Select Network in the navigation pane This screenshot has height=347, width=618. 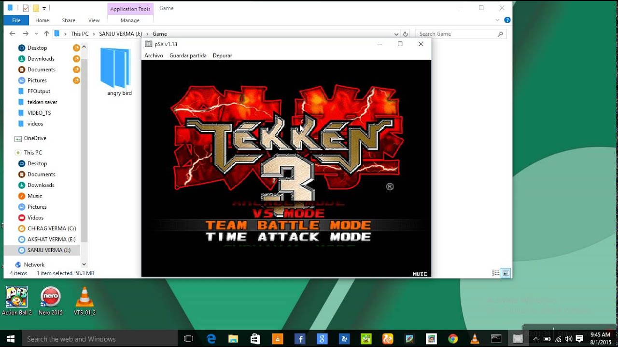pos(34,265)
